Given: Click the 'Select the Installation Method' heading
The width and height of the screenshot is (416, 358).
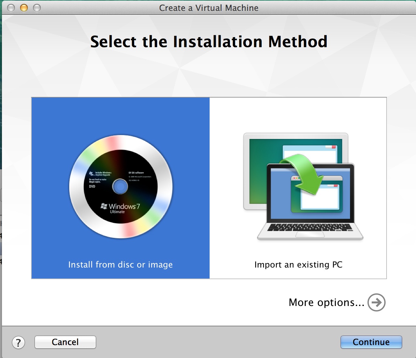Looking at the screenshot, I should click(x=209, y=42).
